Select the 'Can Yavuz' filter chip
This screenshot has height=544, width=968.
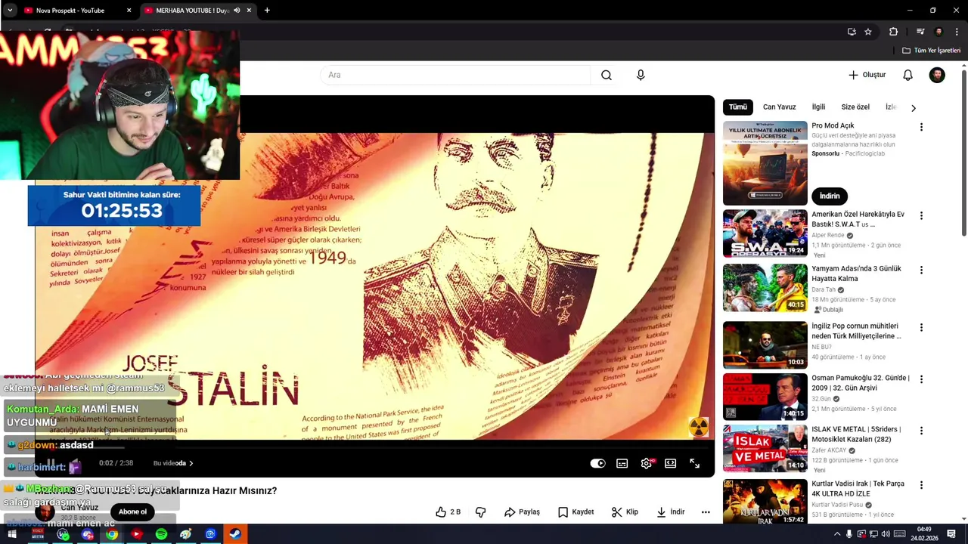coord(779,107)
